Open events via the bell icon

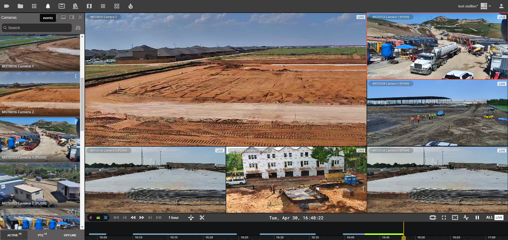pyautogui.click(x=48, y=6)
